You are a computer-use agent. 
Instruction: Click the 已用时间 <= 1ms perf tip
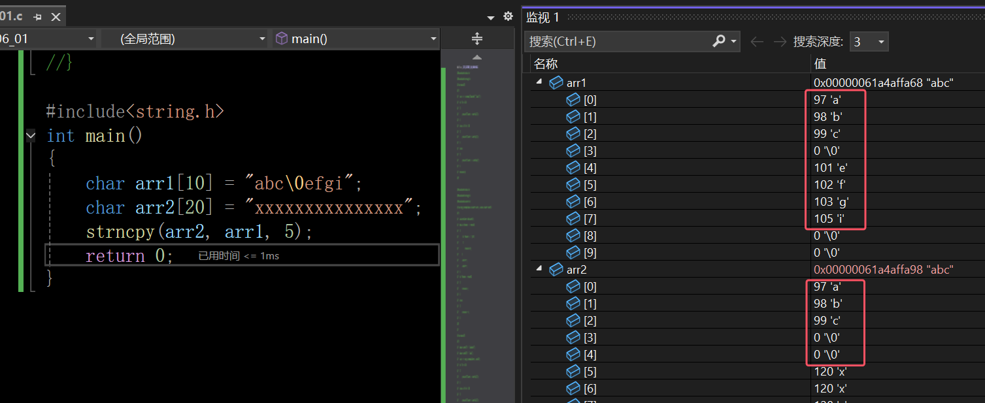click(239, 256)
